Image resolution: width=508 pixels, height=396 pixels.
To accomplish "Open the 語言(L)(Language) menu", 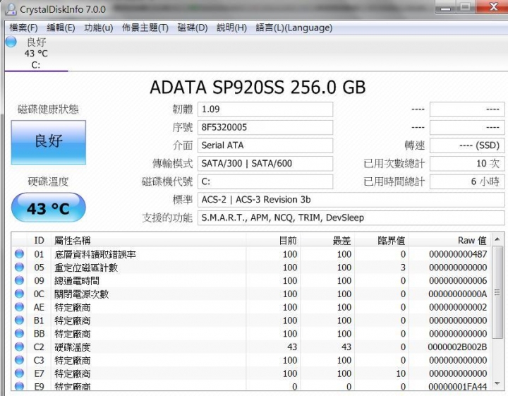I will pyautogui.click(x=294, y=28).
